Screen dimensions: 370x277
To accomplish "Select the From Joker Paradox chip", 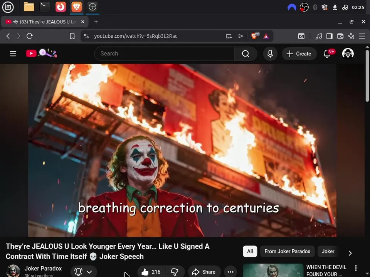I will tap(287, 251).
